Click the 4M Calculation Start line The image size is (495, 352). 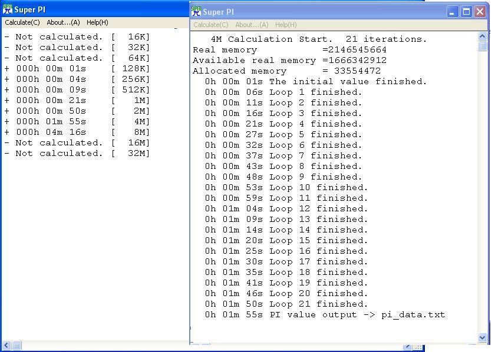coord(319,39)
